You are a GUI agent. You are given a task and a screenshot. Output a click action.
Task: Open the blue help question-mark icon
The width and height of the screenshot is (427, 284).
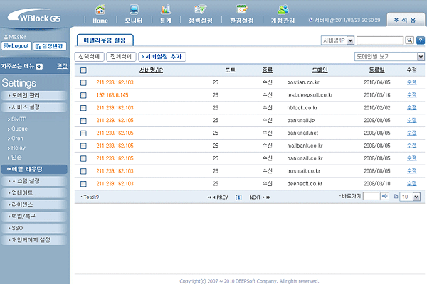[x=421, y=40]
